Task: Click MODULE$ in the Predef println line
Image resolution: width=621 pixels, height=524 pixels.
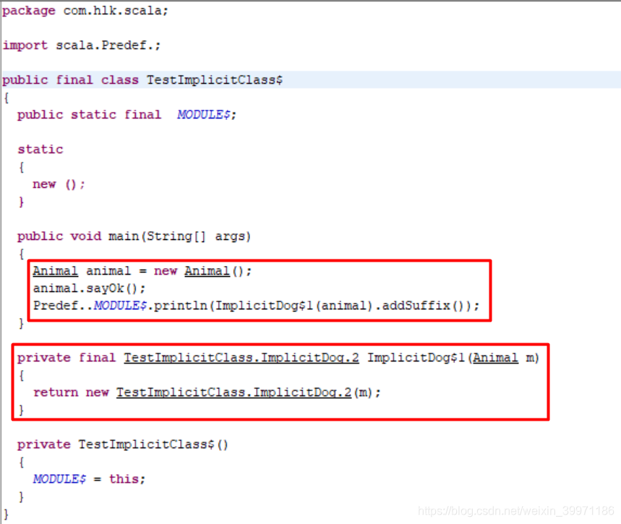Action: 121,306
